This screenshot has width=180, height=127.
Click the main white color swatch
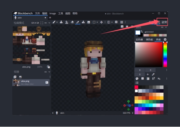coord(138,33)
